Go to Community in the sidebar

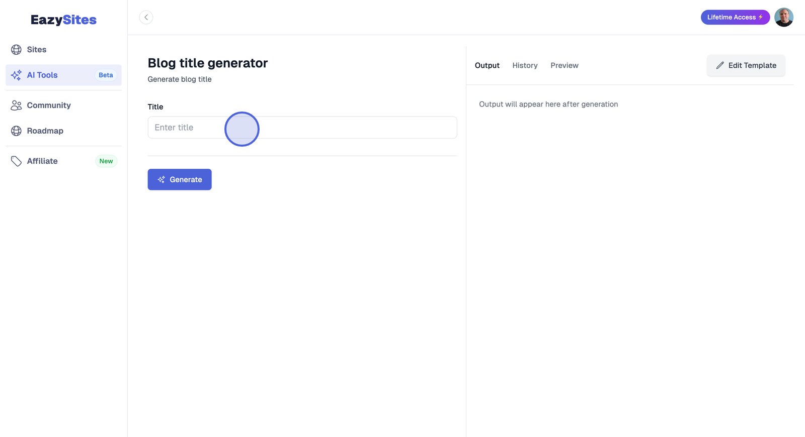(x=49, y=105)
